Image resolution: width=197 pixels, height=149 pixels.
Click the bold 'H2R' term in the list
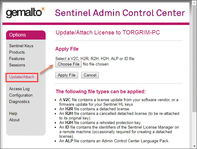tap(69, 109)
